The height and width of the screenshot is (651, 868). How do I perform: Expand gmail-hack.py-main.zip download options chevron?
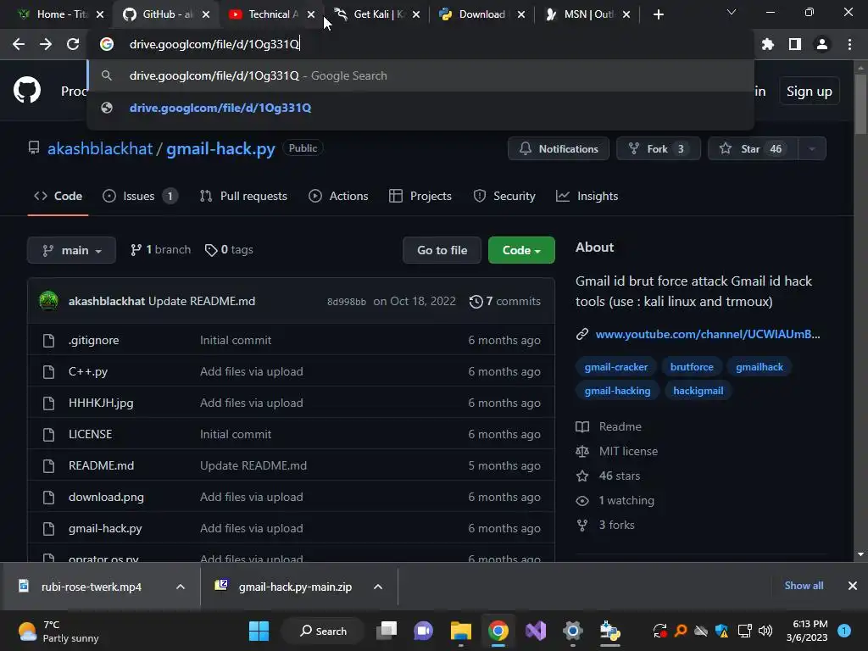(378, 587)
